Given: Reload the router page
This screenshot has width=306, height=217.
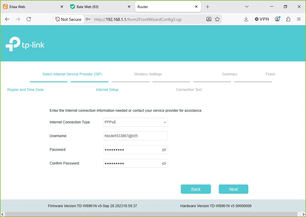Looking at the screenshot, I should (29, 19).
